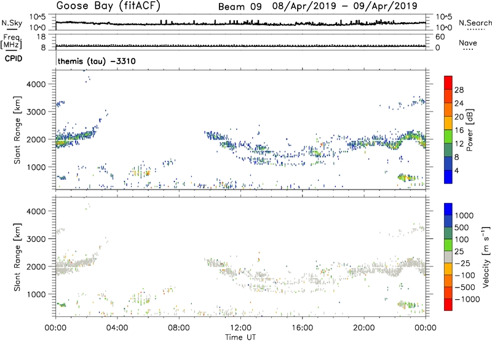
Task: Click the '3000' tick in the velocity panel
Action: click(x=36, y=239)
